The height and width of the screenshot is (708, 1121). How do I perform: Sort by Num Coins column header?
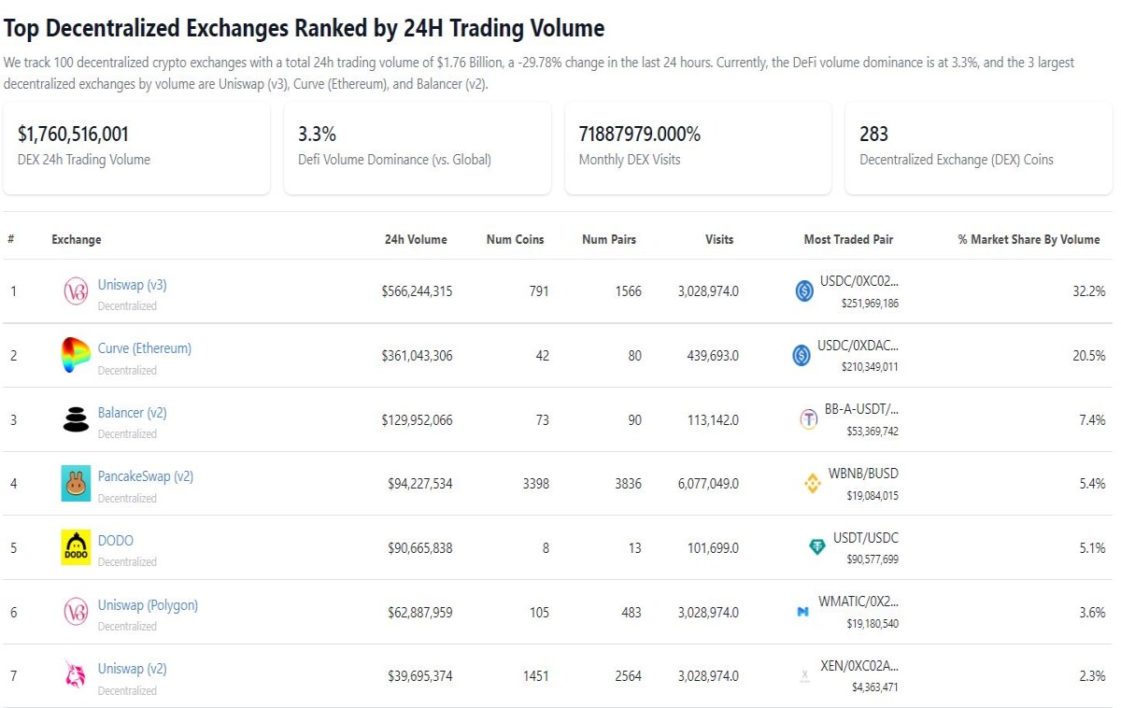point(515,239)
